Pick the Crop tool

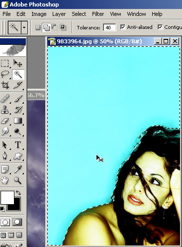point(5,85)
